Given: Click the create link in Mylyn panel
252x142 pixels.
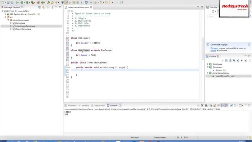Looking at the screenshot, I should [213, 50].
